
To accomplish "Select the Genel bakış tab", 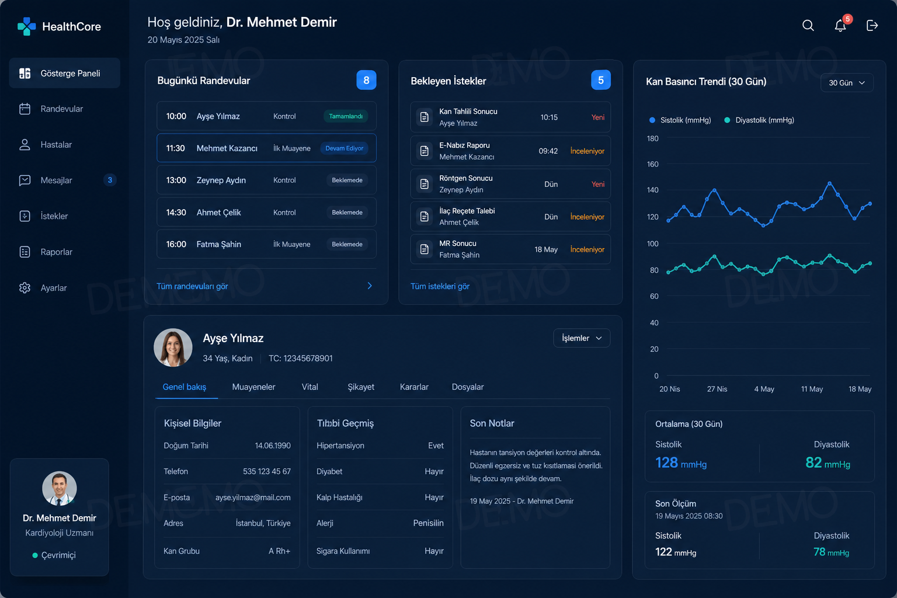I will coord(185,387).
